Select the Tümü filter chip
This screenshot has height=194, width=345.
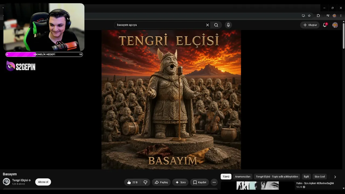(x=226, y=177)
